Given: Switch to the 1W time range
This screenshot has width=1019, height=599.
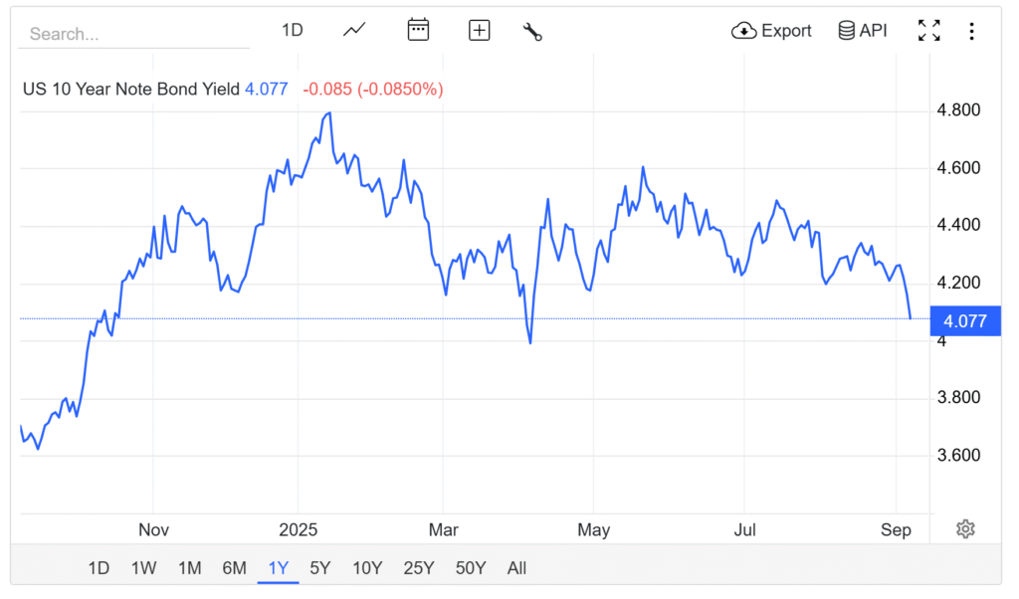Looking at the screenshot, I should click(143, 568).
